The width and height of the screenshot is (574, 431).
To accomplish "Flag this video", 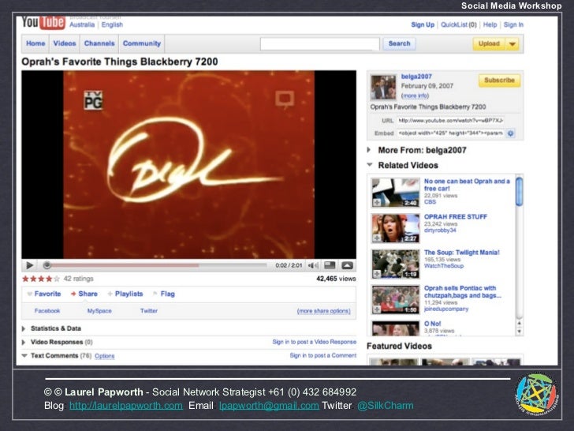I will tap(164, 294).
